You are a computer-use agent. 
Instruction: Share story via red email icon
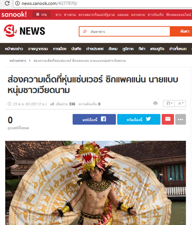(168, 119)
